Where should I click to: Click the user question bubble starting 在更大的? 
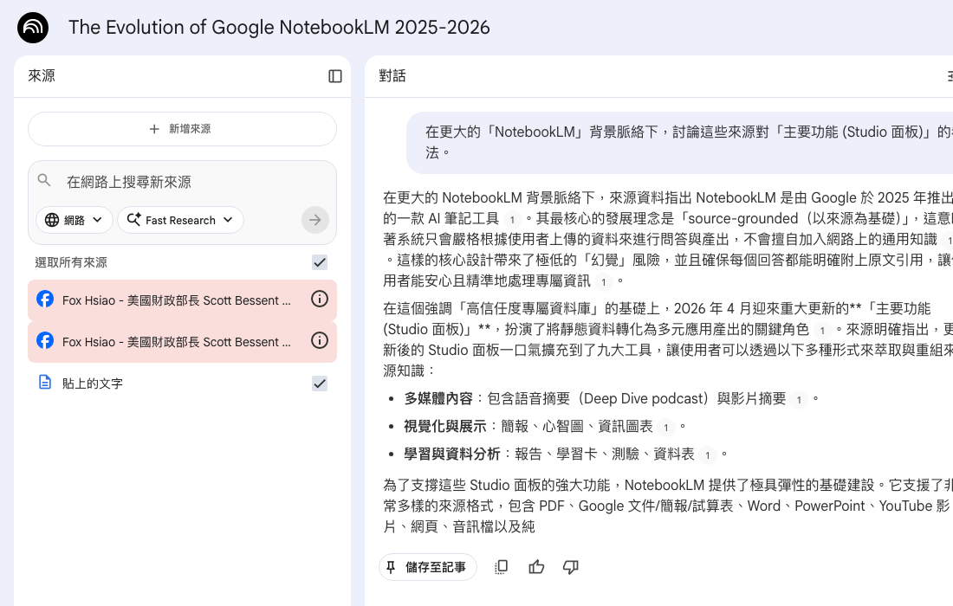pos(679,142)
